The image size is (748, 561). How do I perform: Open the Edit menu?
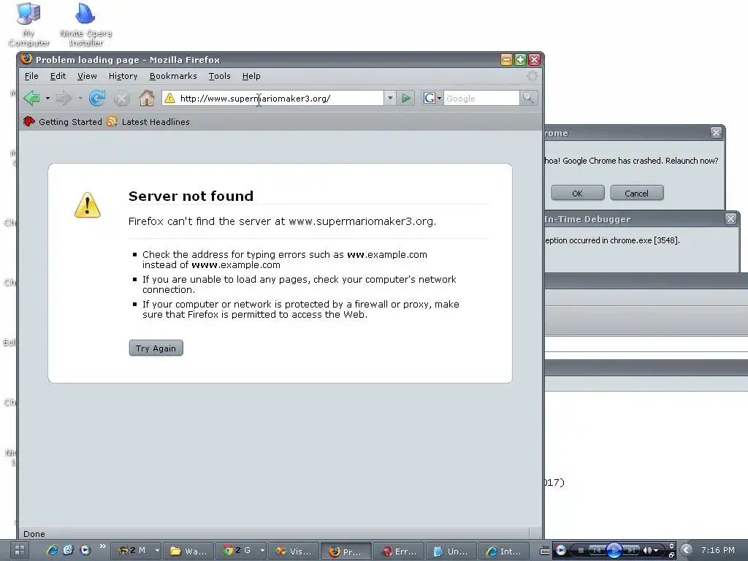click(58, 76)
